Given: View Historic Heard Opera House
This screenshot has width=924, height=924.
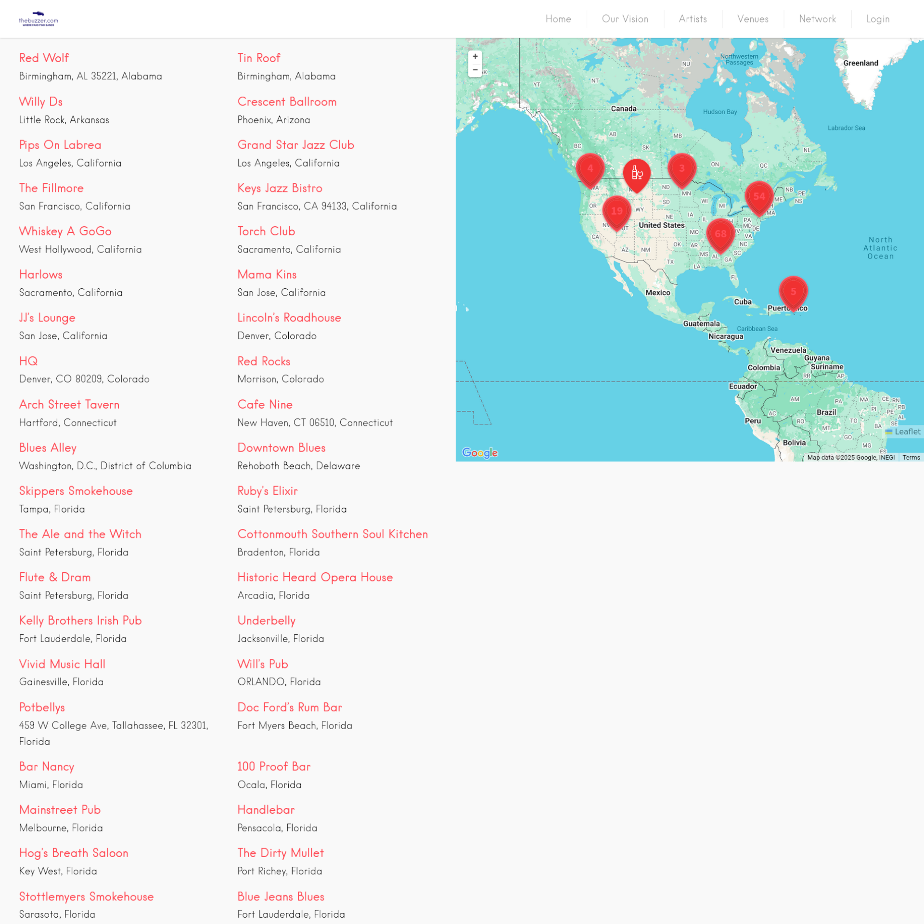Looking at the screenshot, I should pos(315,578).
